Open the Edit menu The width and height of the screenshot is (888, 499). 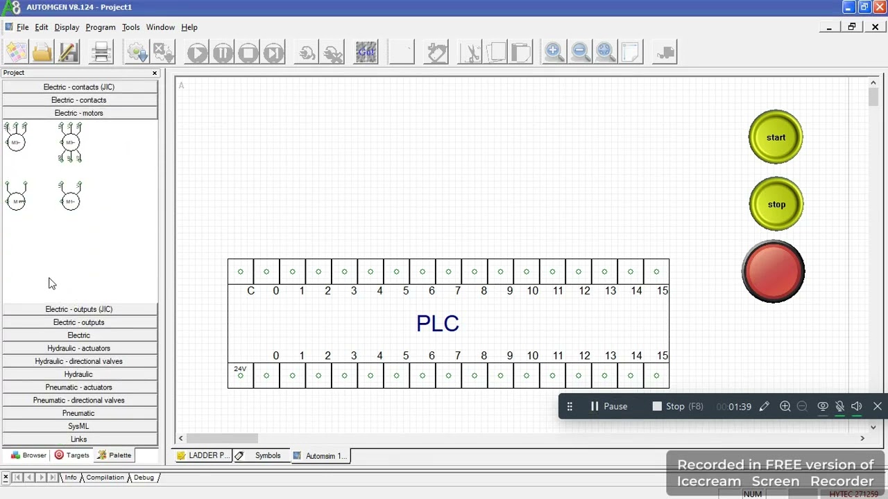tap(42, 27)
